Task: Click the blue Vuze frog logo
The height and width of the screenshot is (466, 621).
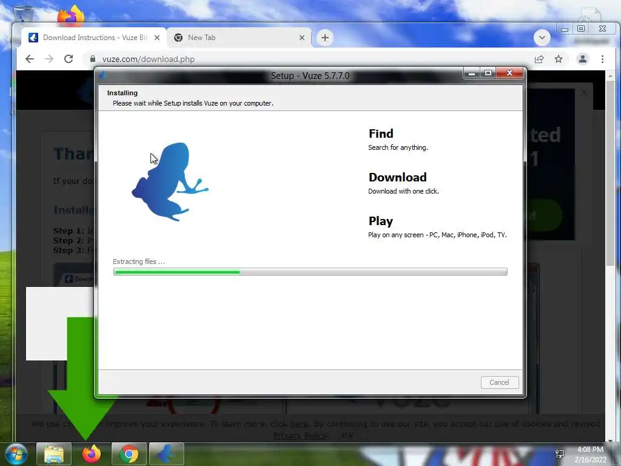Action: [x=170, y=182]
